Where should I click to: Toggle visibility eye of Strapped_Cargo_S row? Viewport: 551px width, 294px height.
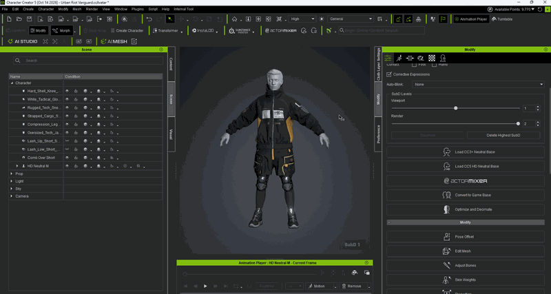point(67,116)
